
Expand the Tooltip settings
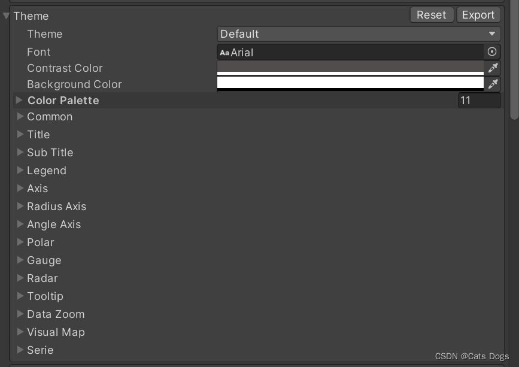pos(20,296)
